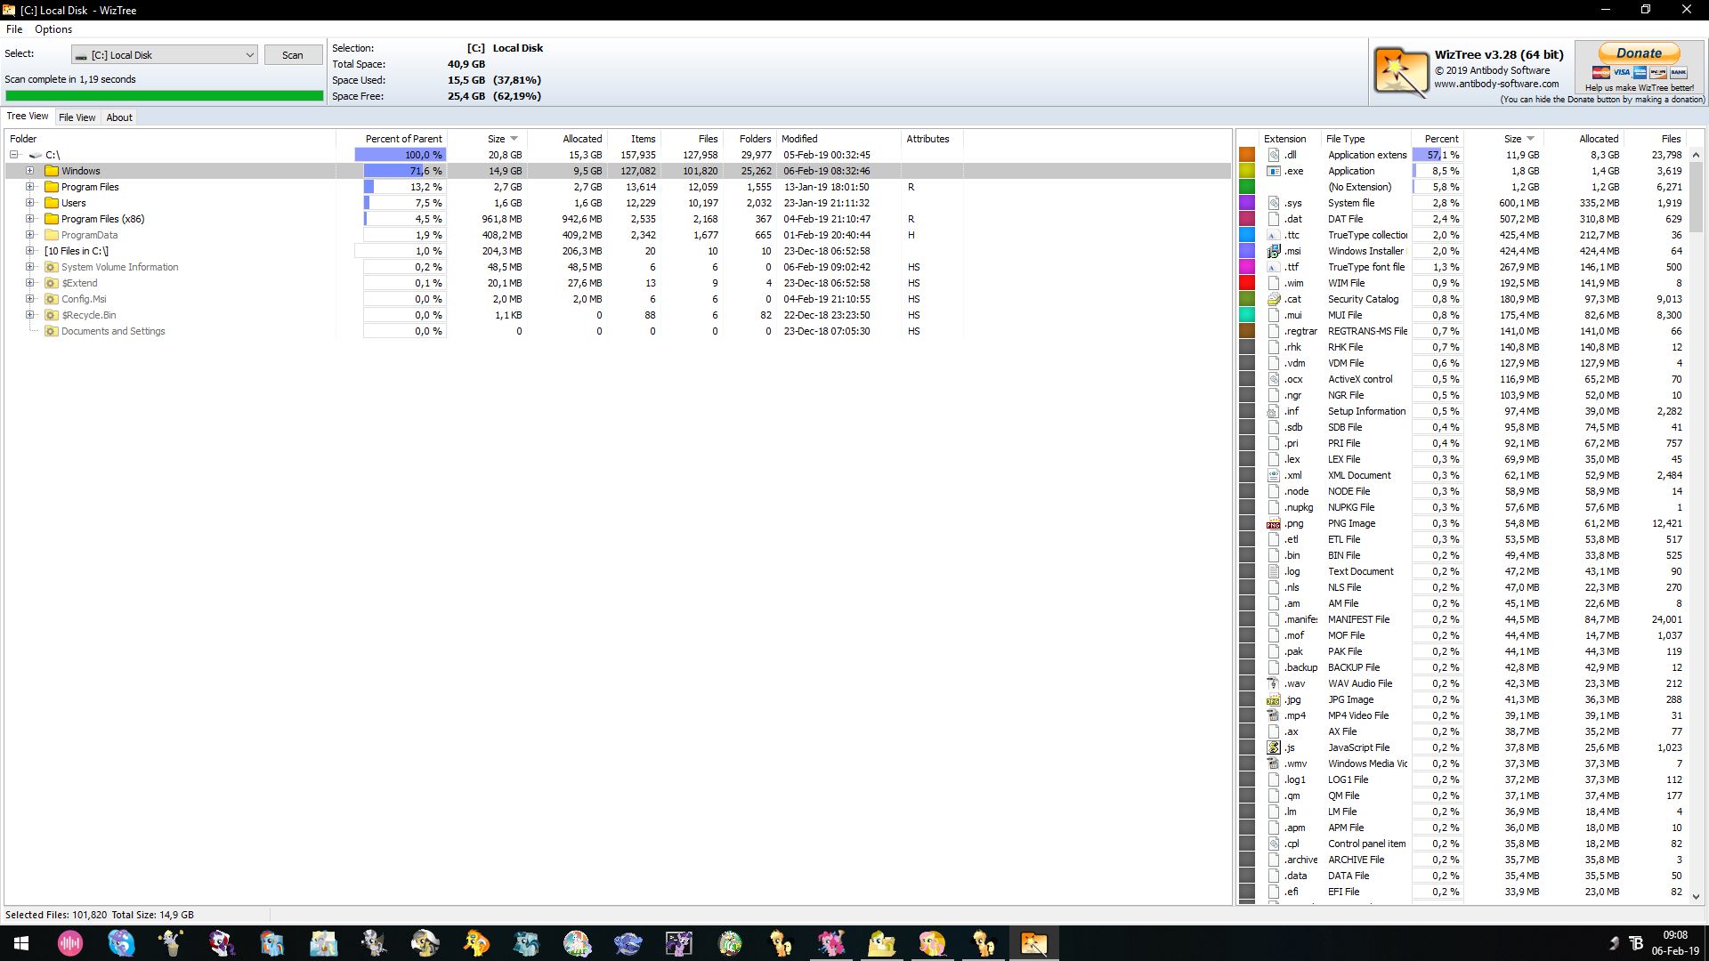Expand the Users folder node
The image size is (1709, 961).
[29, 203]
